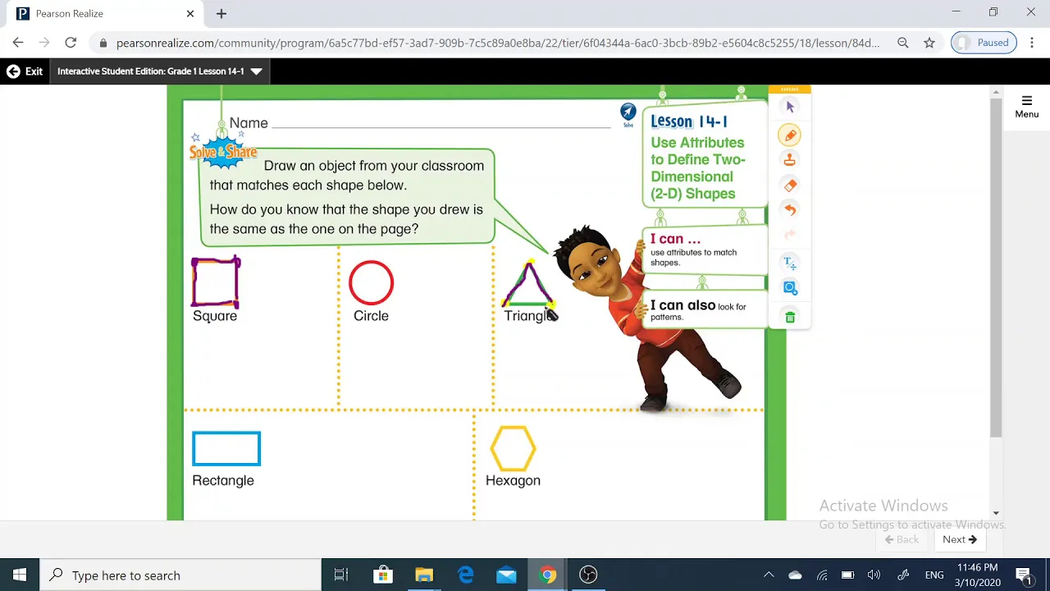View site security lock info

click(103, 43)
